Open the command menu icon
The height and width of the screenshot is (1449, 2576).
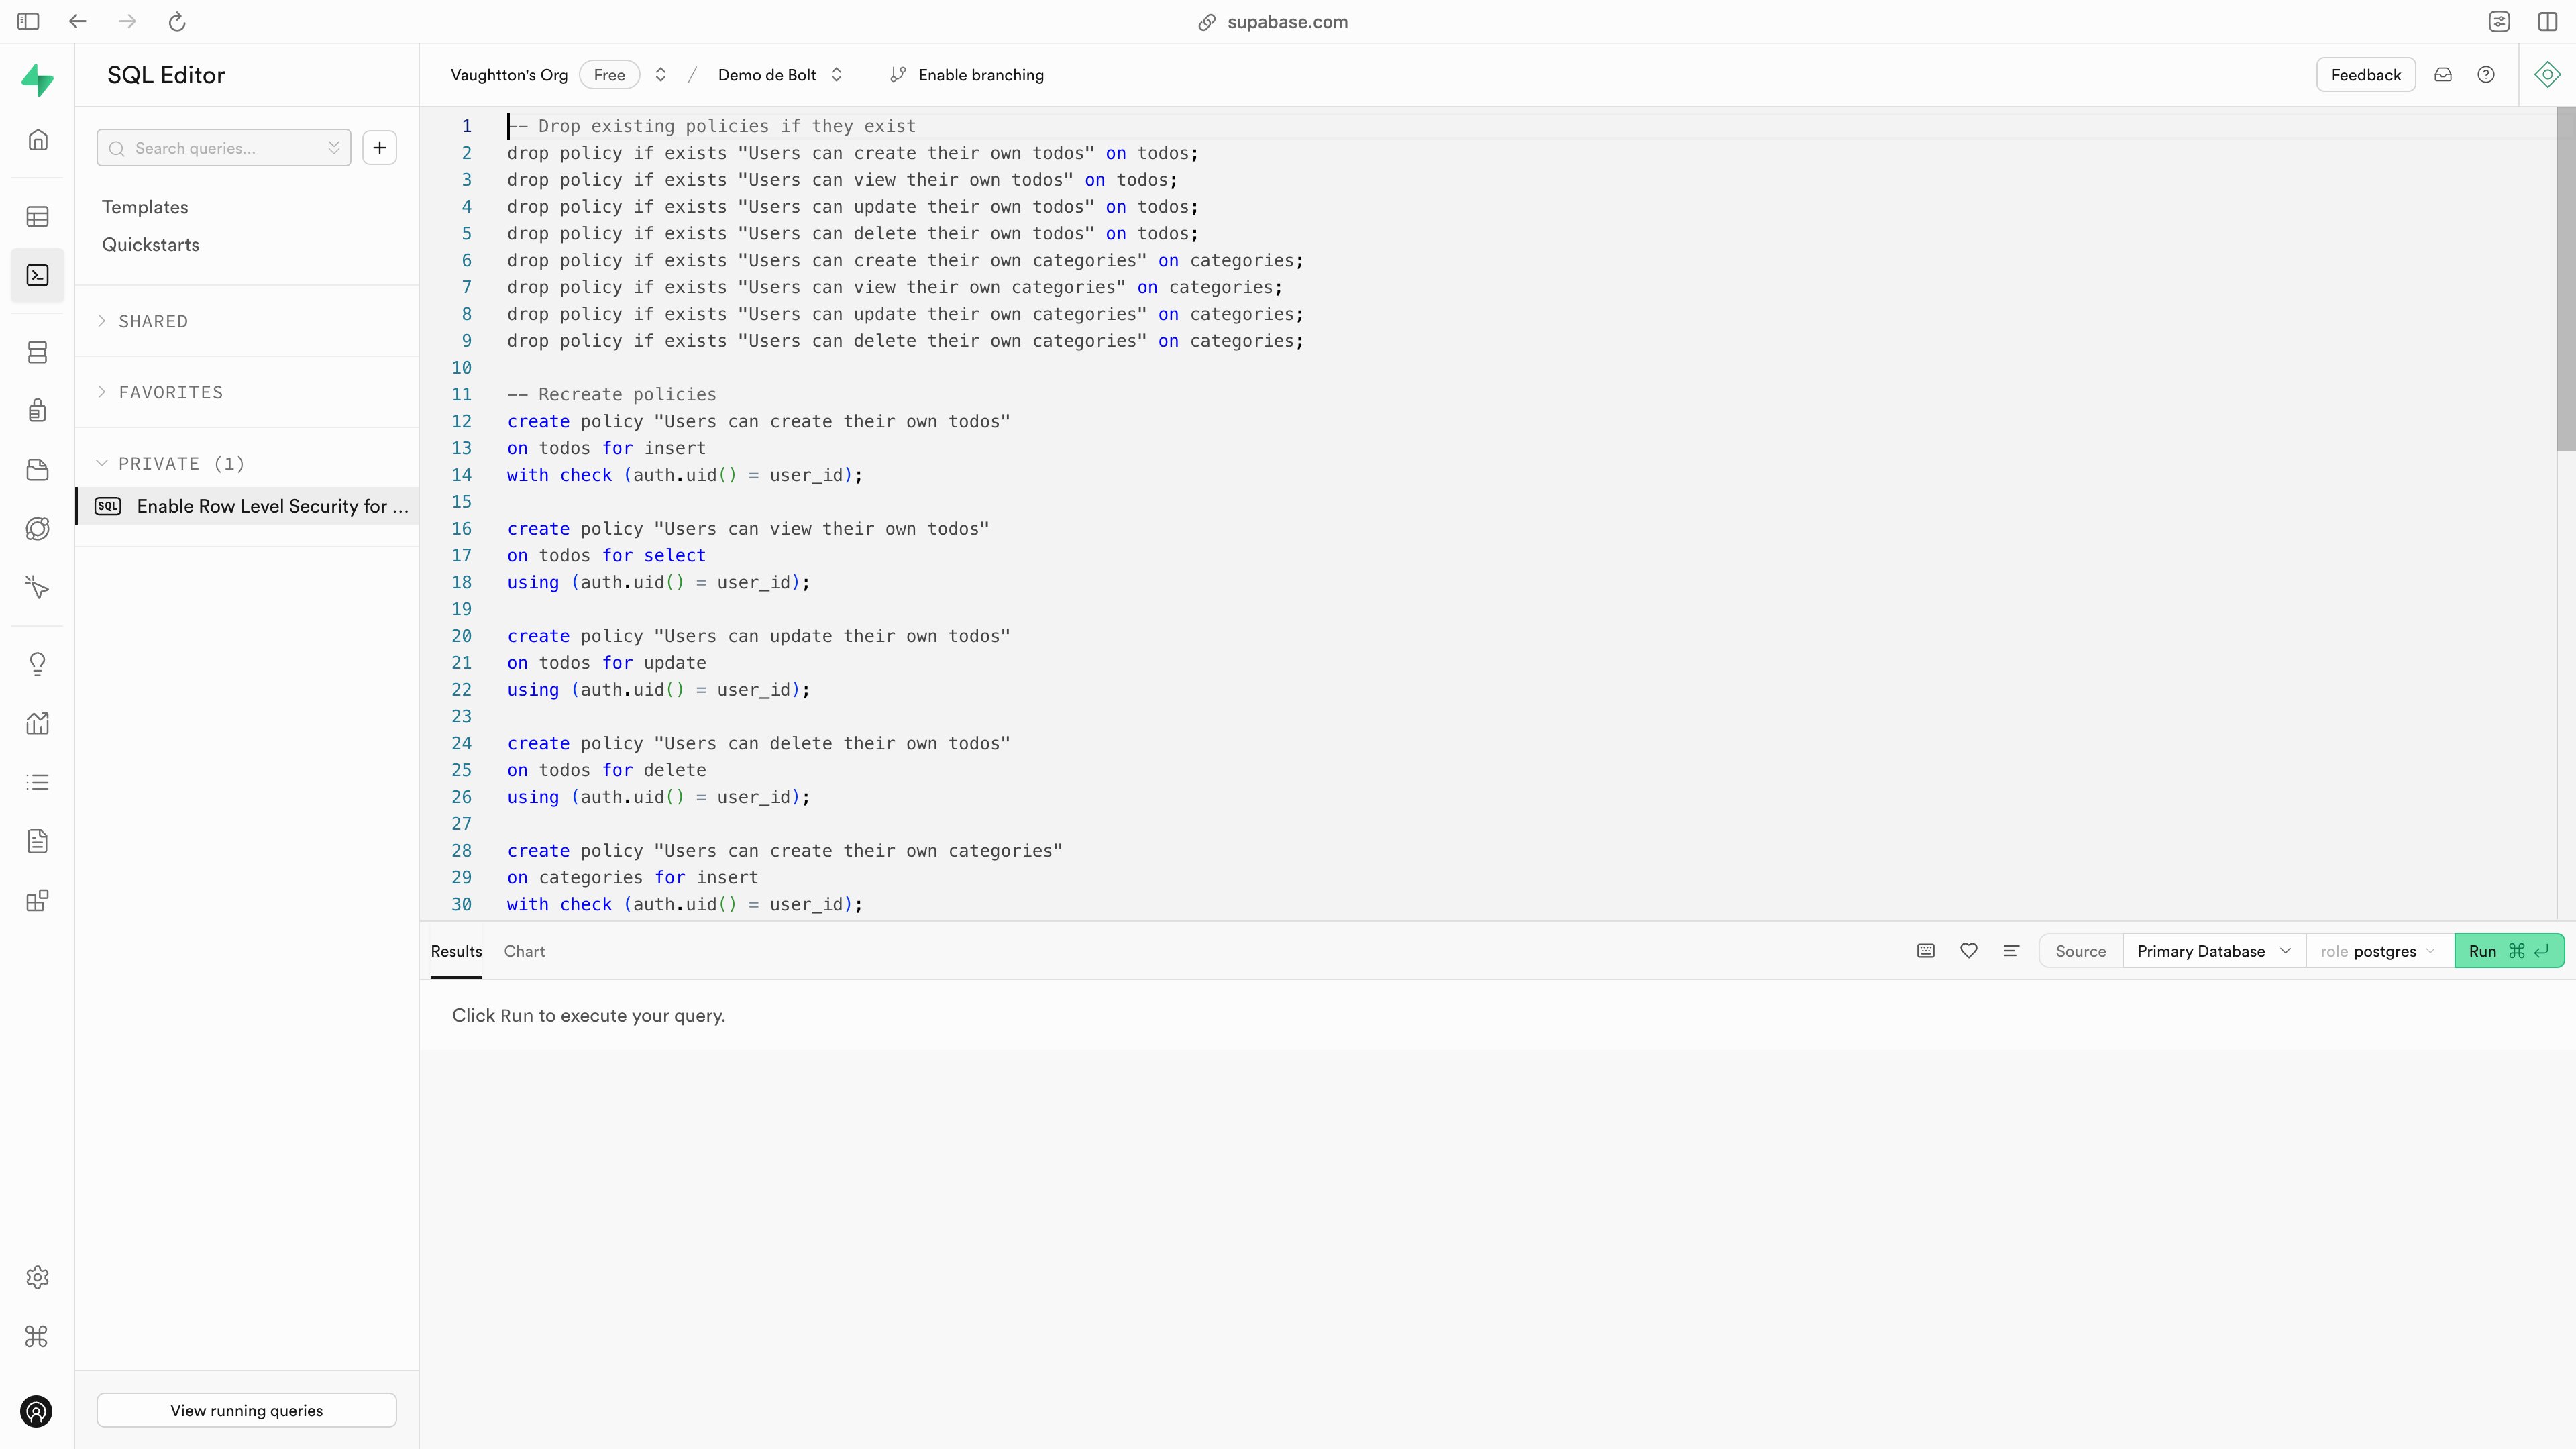coord(37,1336)
